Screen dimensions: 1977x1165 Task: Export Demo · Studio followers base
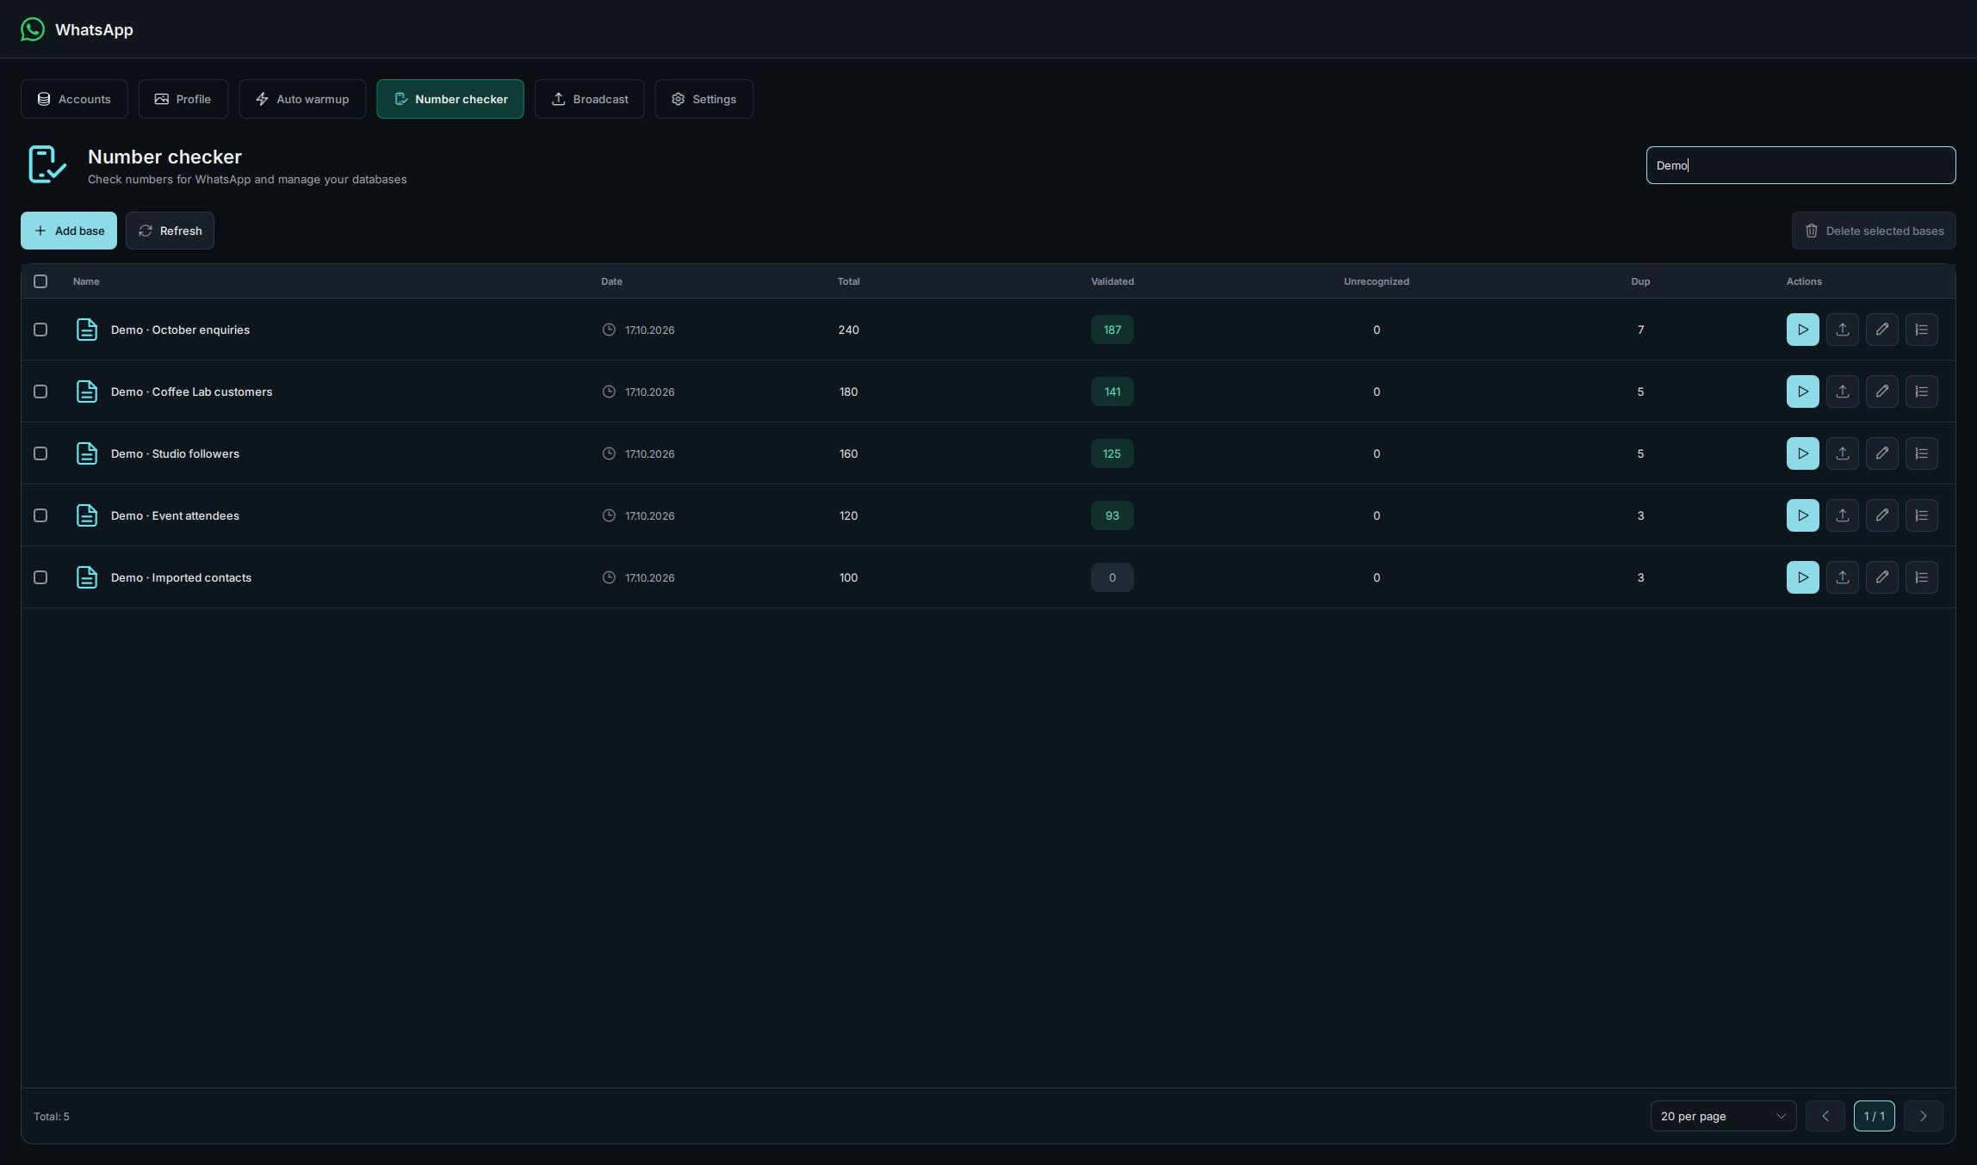(1842, 453)
